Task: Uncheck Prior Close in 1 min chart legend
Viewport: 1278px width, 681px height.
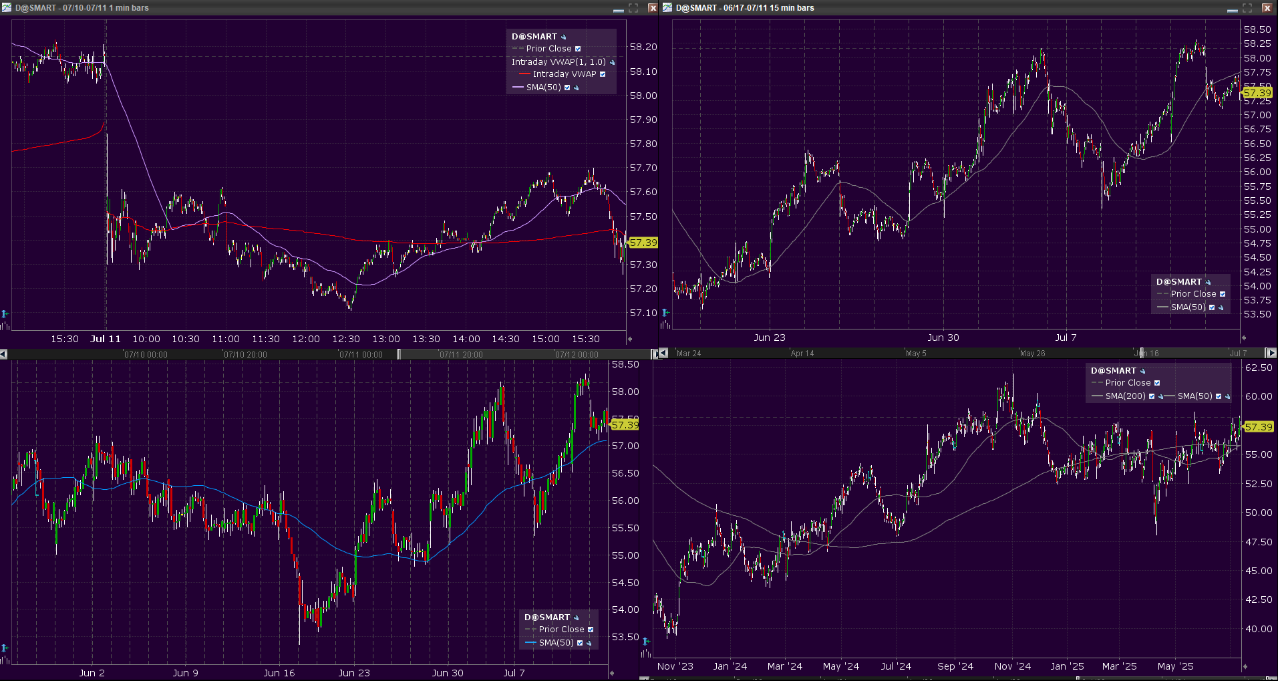Action: point(578,49)
